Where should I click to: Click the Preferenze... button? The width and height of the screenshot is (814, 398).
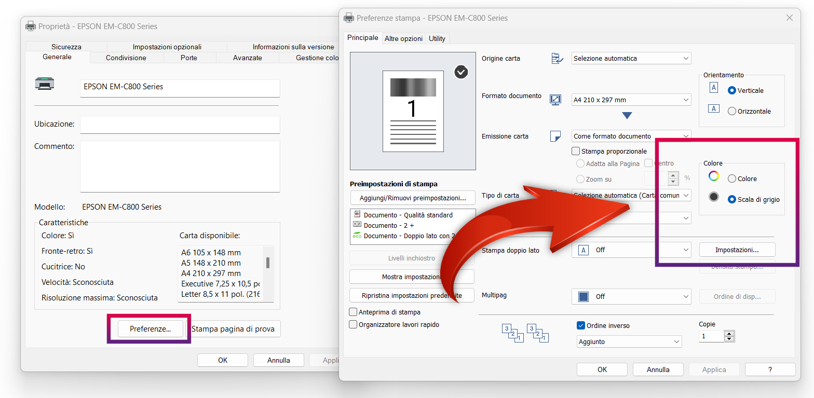tap(151, 328)
